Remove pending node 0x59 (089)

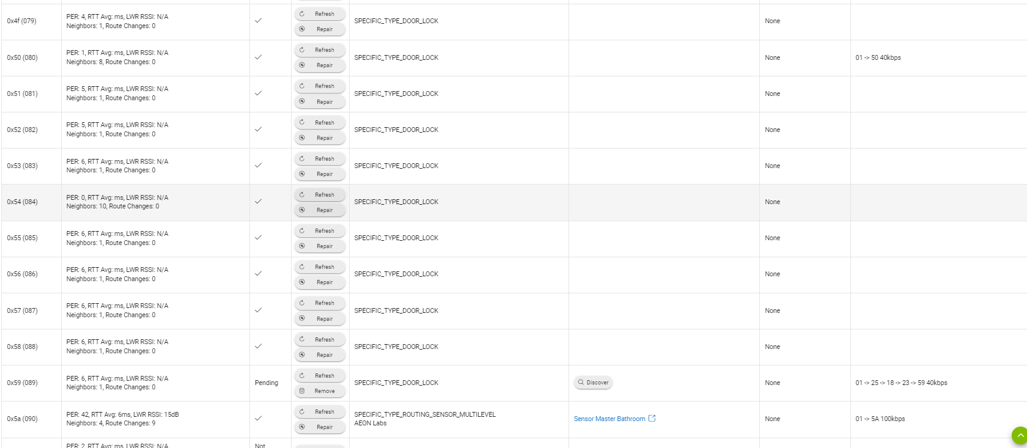tap(320, 391)
